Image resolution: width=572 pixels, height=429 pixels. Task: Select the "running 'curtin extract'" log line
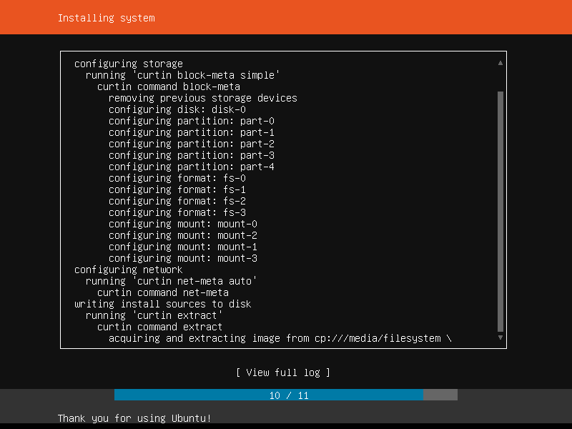(x=154, y=315)
